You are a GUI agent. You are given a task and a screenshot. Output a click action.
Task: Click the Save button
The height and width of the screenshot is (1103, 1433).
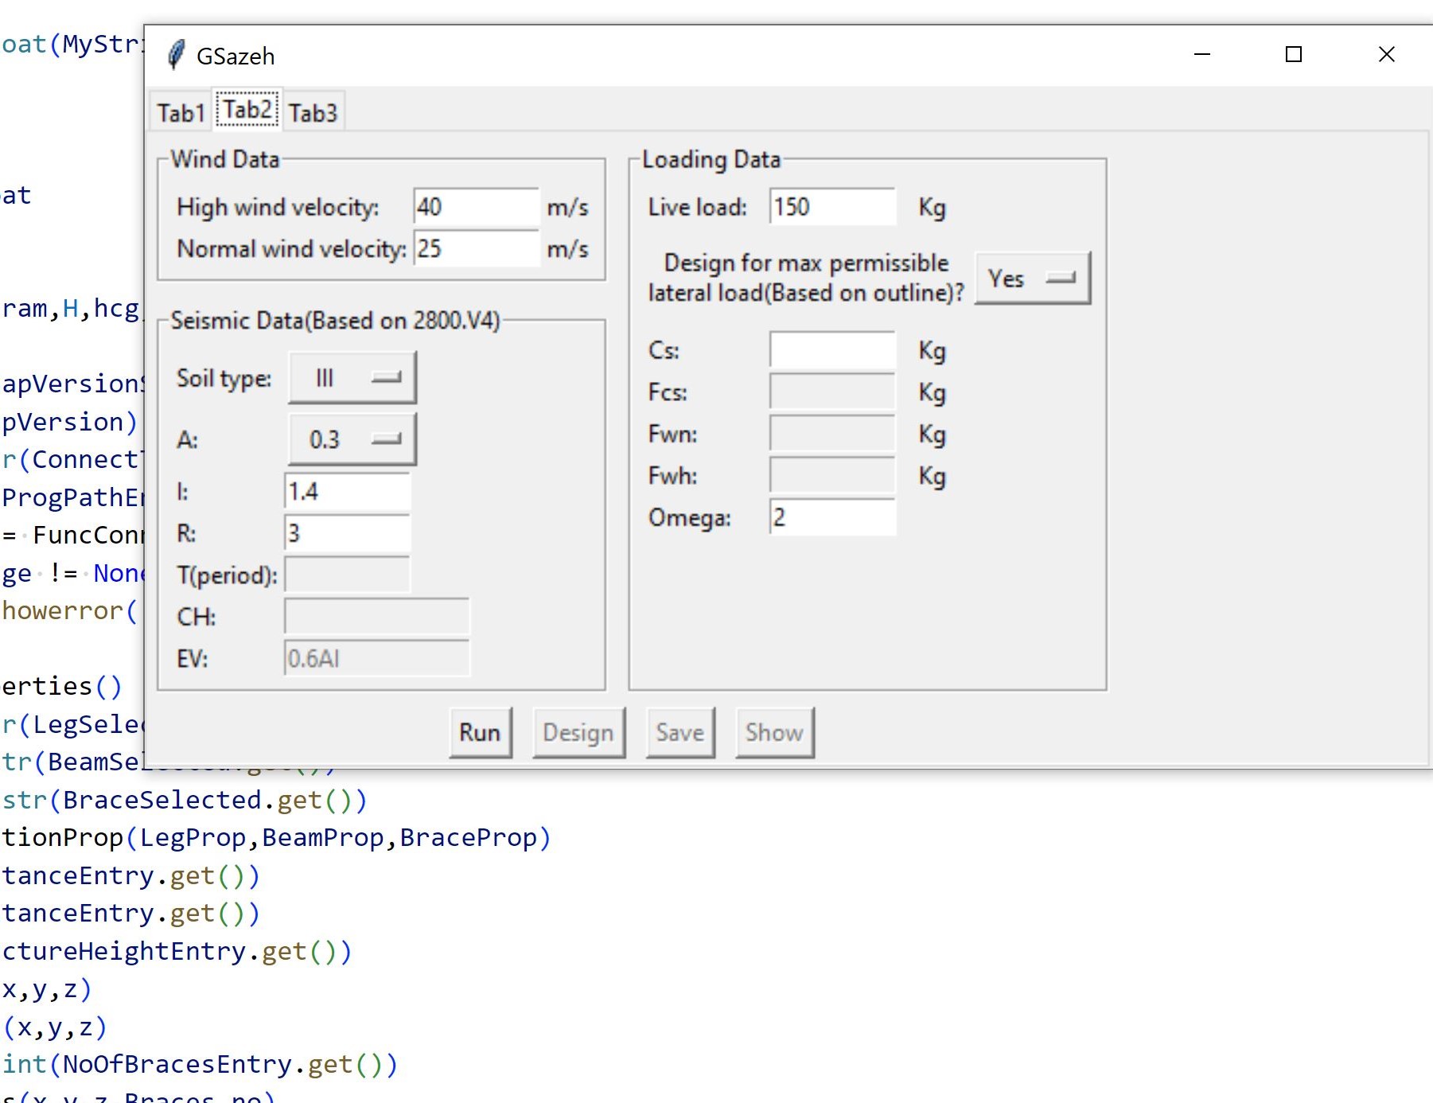[680, 732]
